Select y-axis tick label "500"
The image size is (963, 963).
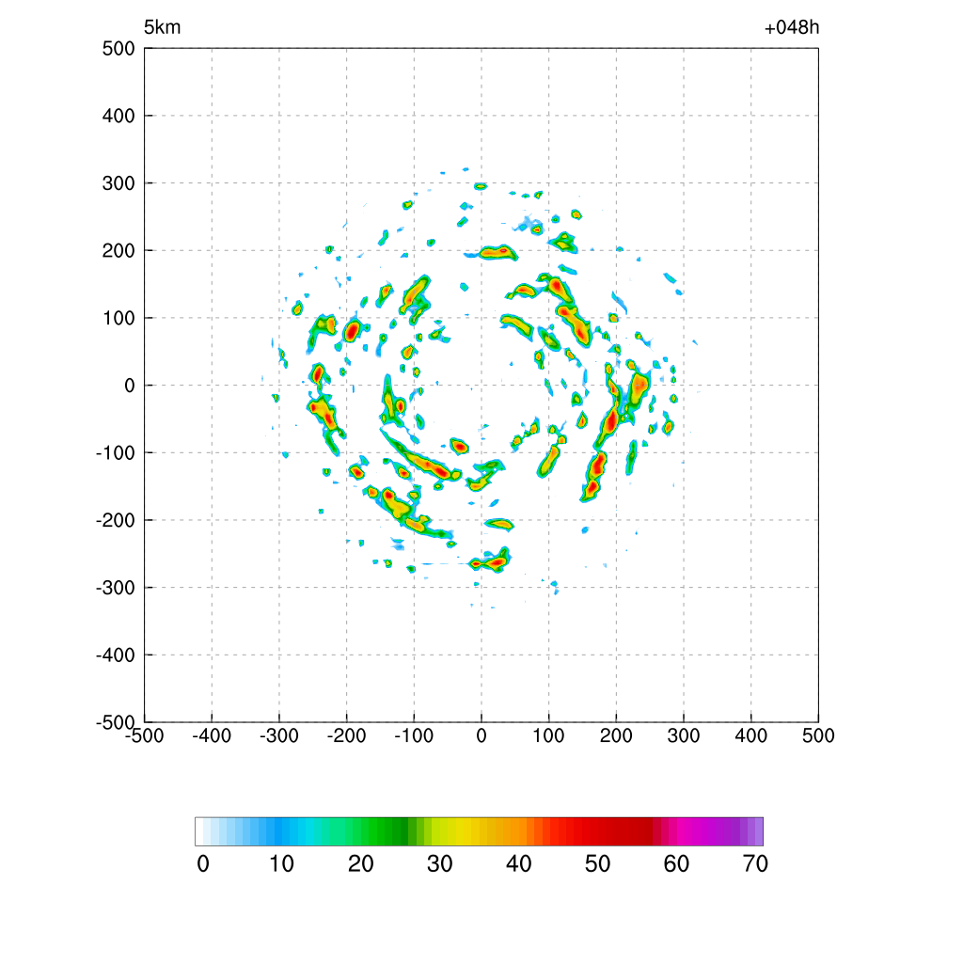[x=118, y=49]
